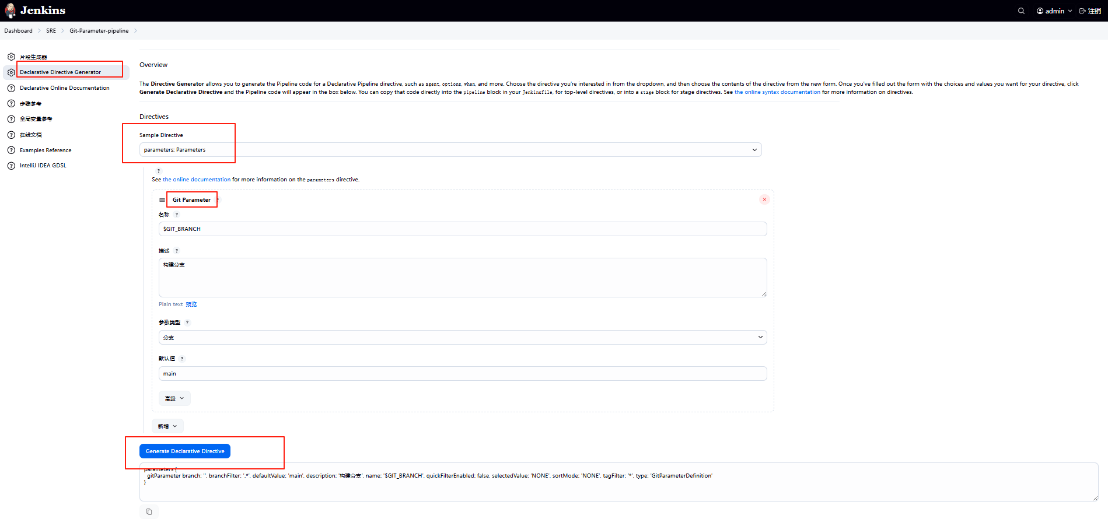Open the Git-Parameter-pipeline breadcrumb

[99, 31]
